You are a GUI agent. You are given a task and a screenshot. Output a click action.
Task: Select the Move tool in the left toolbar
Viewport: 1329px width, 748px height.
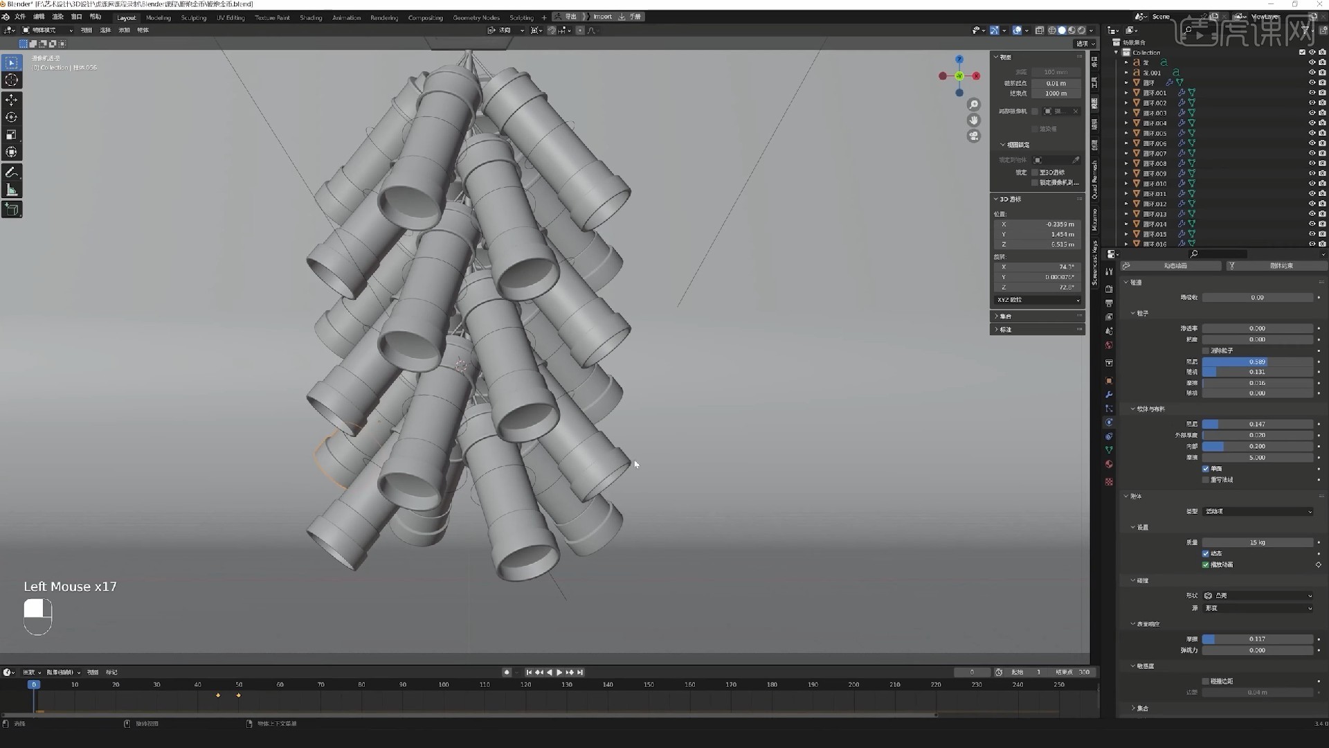coord(12,100)
